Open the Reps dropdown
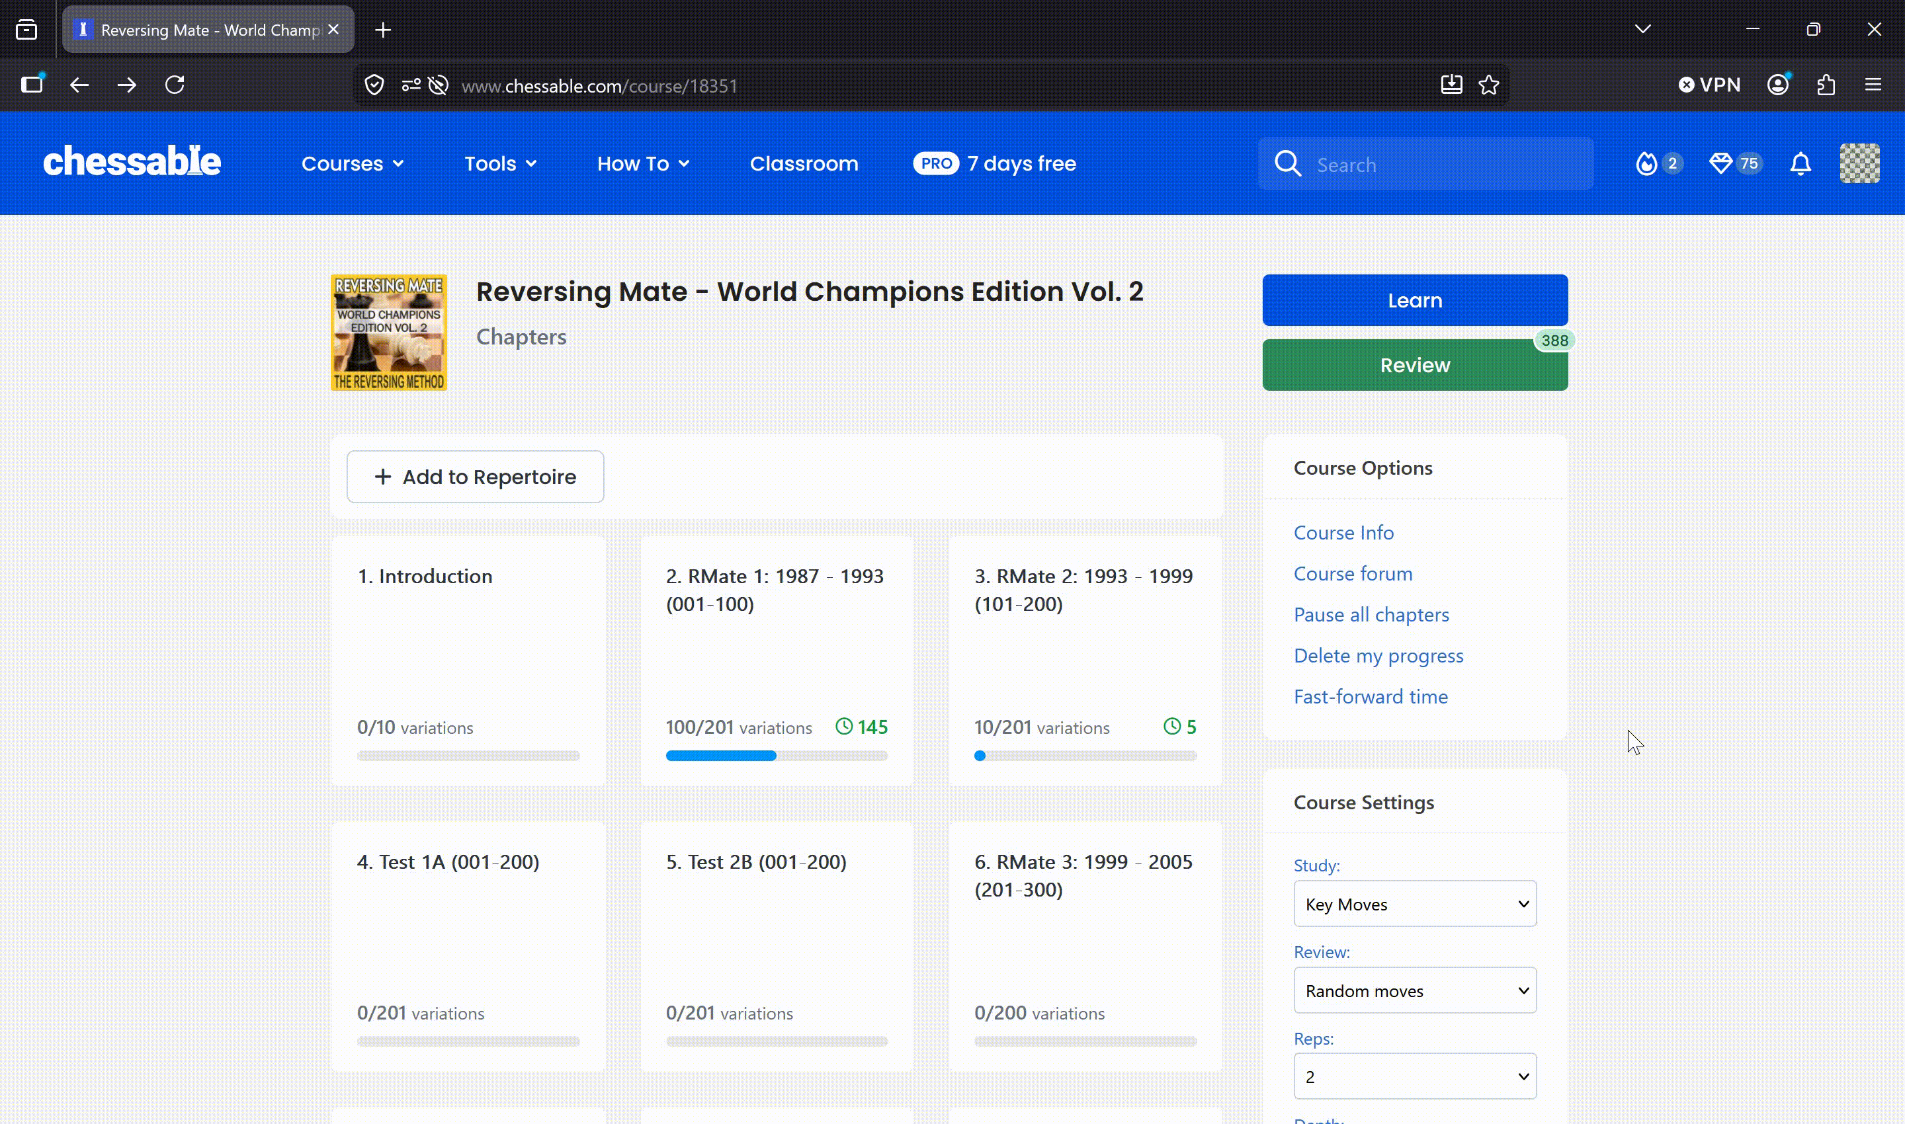Screen dimensions: 1905x1124 point(1415,1076)
